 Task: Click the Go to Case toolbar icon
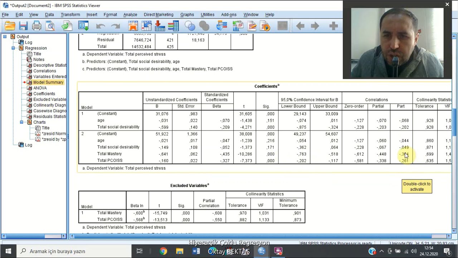[146, 26]
